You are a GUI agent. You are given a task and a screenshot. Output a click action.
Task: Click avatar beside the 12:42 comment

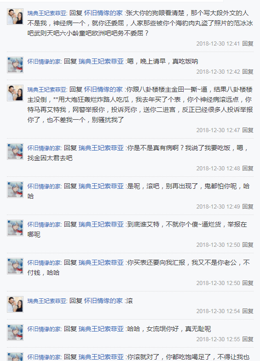pos(15,65)
